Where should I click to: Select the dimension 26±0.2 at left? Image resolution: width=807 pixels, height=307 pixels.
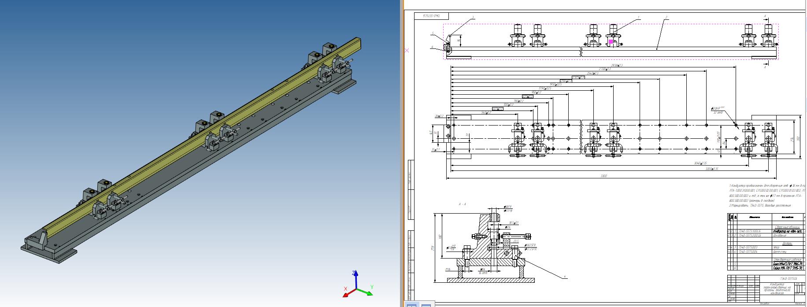(x=439, y=116)
